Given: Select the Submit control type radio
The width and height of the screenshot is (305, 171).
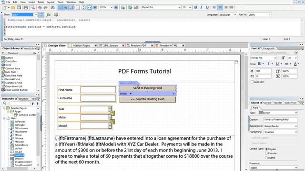Looking at the screenshot, I should click(x=266, y=158).
